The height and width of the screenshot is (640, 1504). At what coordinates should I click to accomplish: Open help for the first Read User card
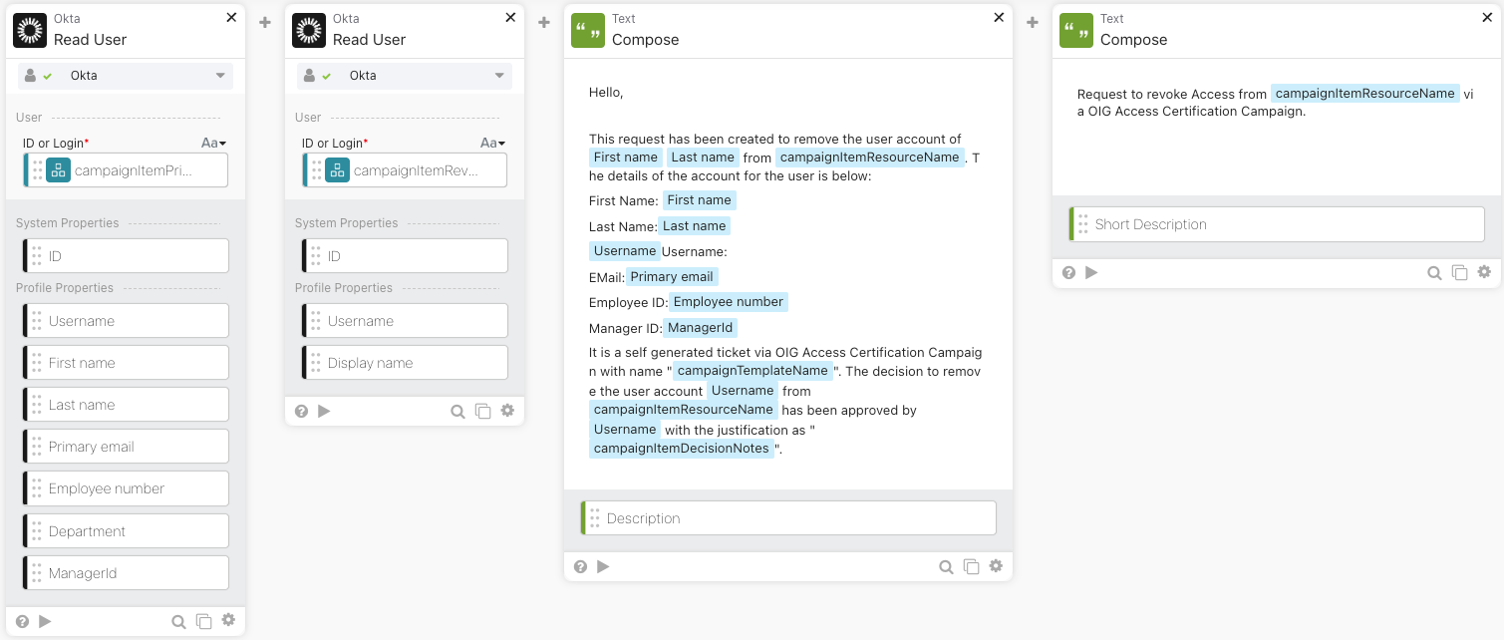(23, 621)
